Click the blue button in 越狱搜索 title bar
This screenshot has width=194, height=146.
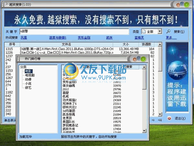[182, 3]
